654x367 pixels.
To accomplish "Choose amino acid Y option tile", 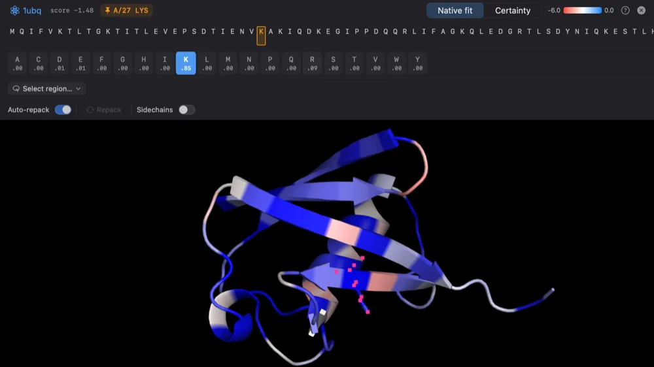I will point(417,63).
